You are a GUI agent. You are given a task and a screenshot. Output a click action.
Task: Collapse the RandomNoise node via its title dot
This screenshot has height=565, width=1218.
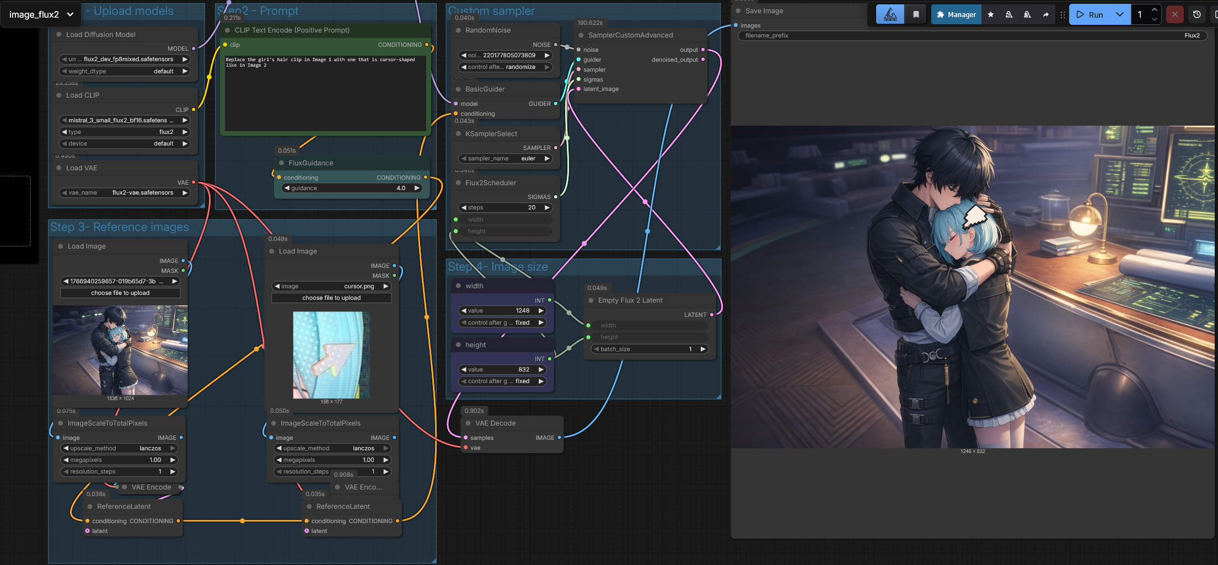[x=458, y=30]
